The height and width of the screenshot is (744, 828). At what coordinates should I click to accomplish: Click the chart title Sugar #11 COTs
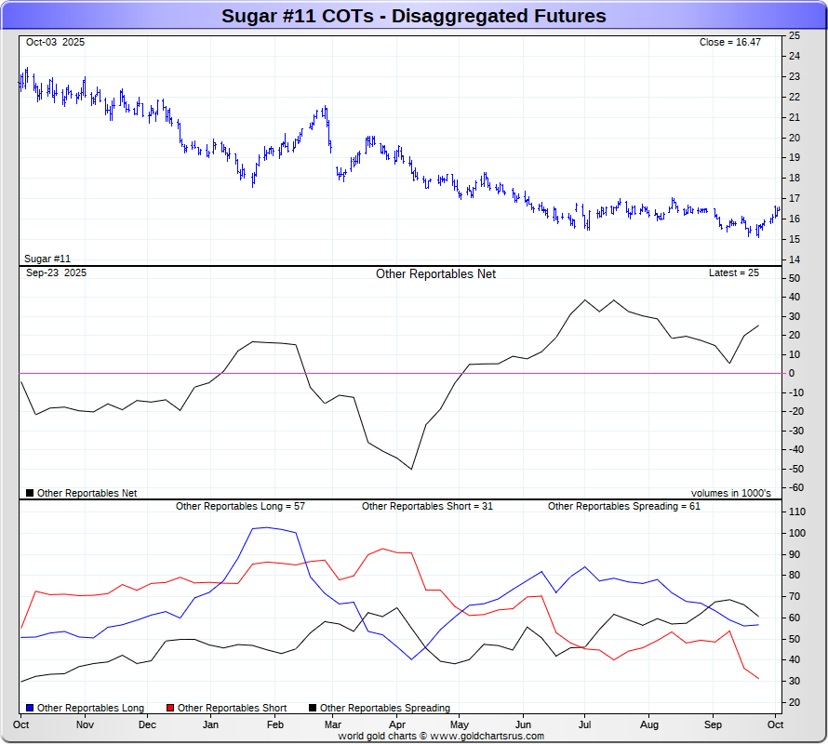(x=413, y=16)
